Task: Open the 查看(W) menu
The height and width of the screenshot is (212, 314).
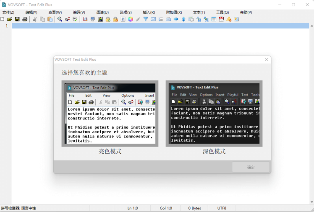Action: [x=55, y=13]
